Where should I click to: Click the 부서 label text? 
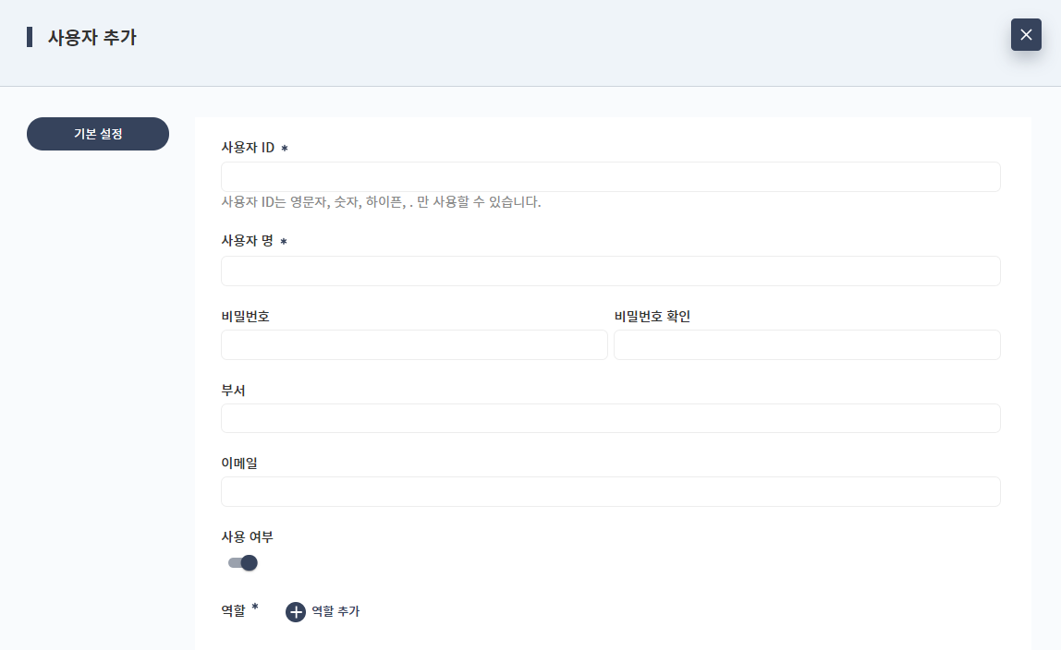(x=234, y=391)
